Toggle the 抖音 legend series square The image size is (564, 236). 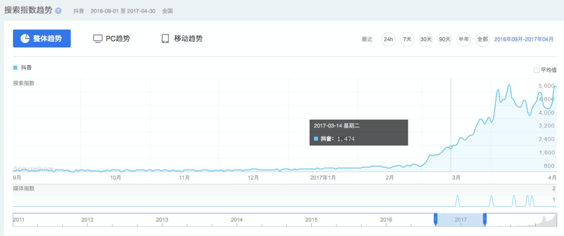15,67
